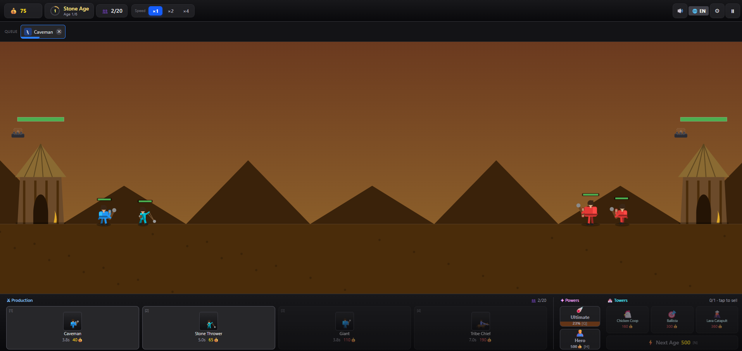
Task: Click the Production section header
Action: (20, 300)
